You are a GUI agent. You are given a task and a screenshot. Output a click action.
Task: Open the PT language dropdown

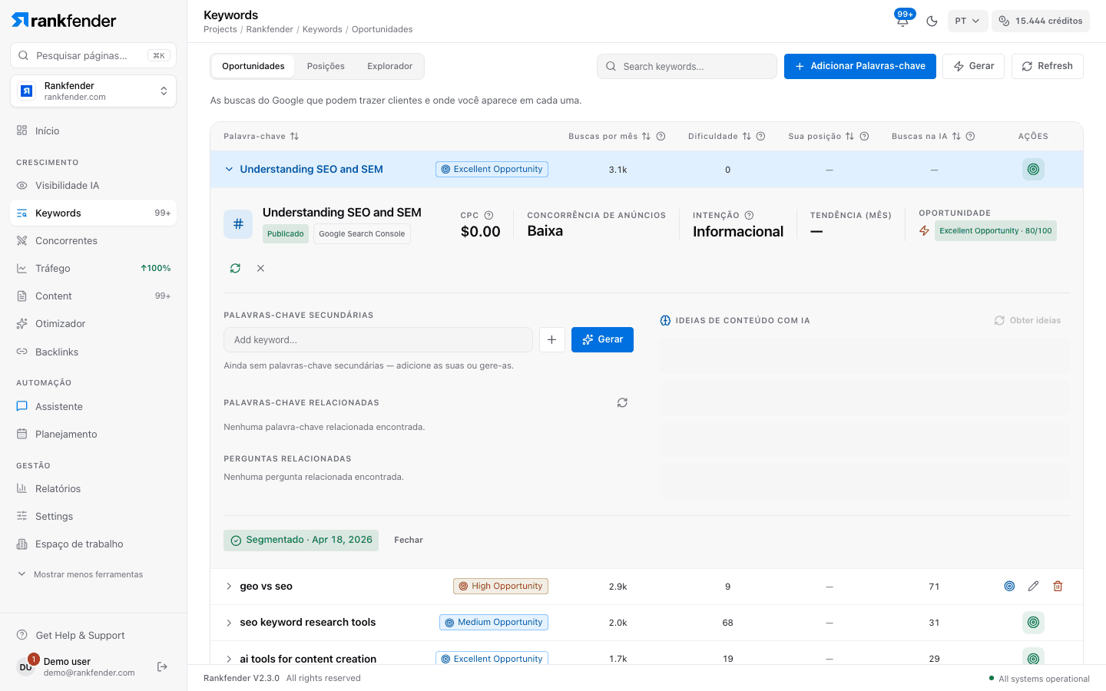[x=967, y=21]
